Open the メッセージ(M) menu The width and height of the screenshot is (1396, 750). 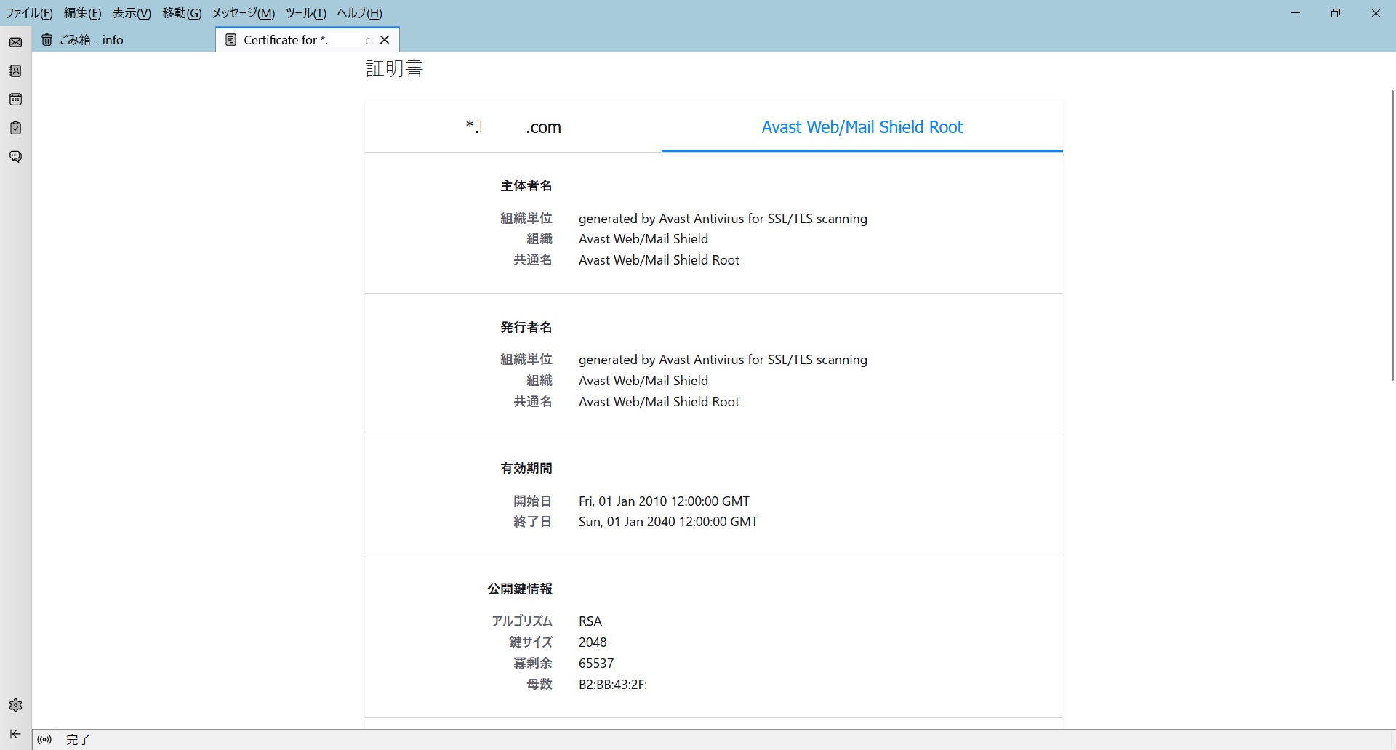pos(244,13)
